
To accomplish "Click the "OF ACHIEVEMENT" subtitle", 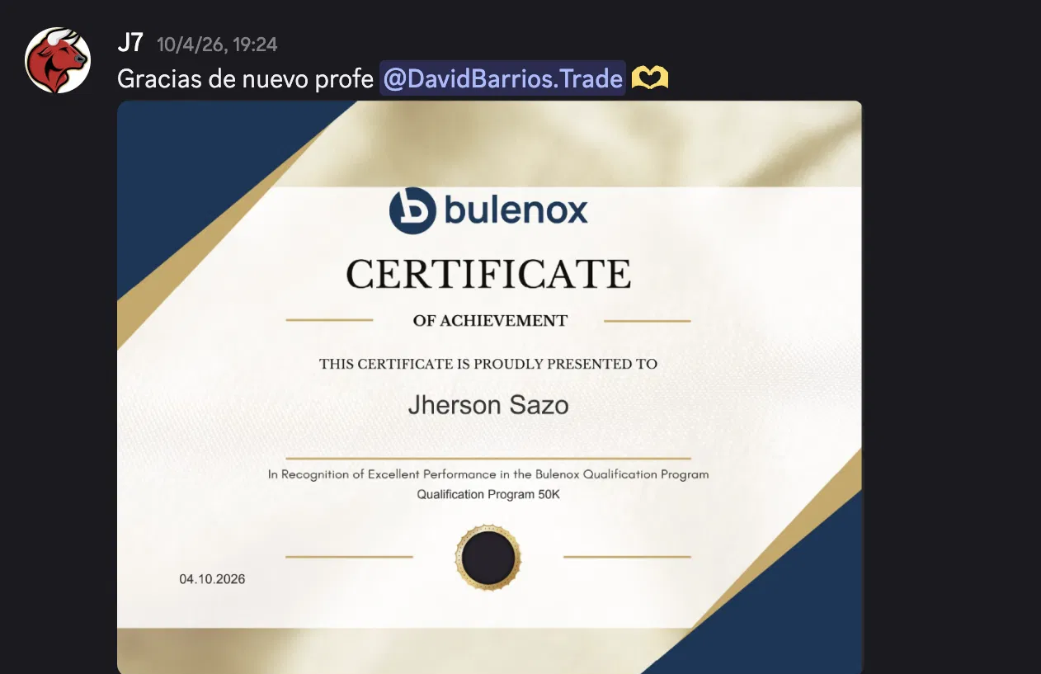I will point(490,321).
